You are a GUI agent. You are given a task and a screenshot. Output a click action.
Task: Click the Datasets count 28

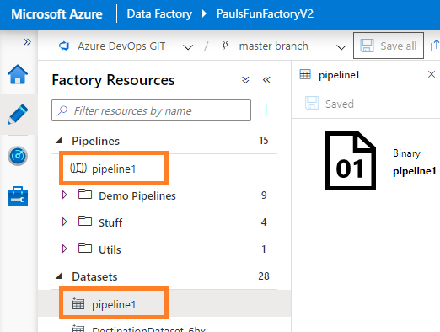point(264,276)
